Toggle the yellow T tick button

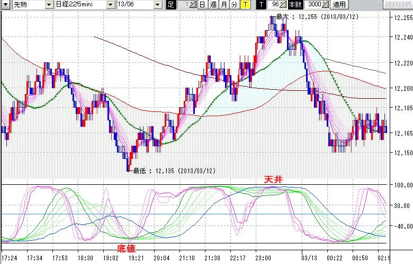coord(246,5)
